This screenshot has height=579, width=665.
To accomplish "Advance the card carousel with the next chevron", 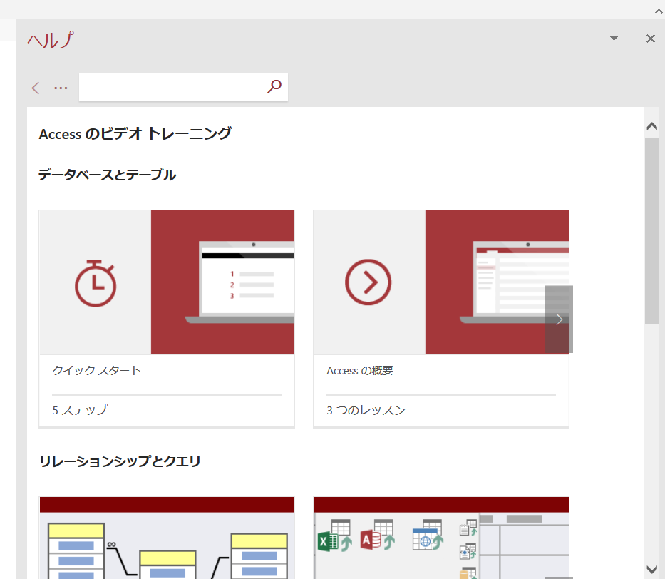I will (559, 319).
